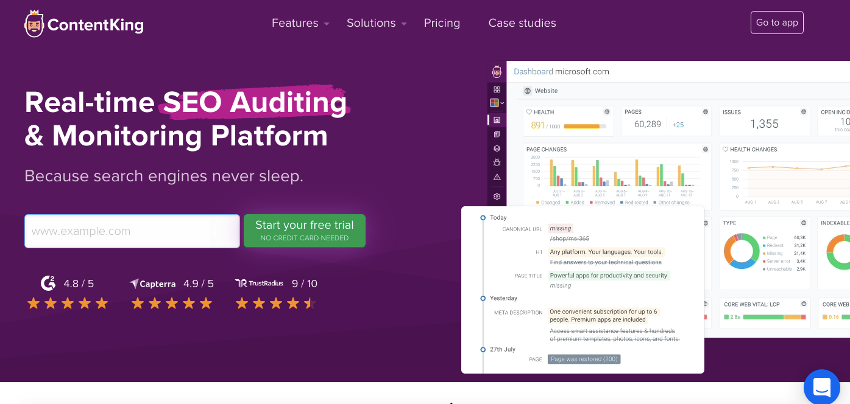850x404 pixels.
Task: Click the Go to app button
Action: coord(777,23)
